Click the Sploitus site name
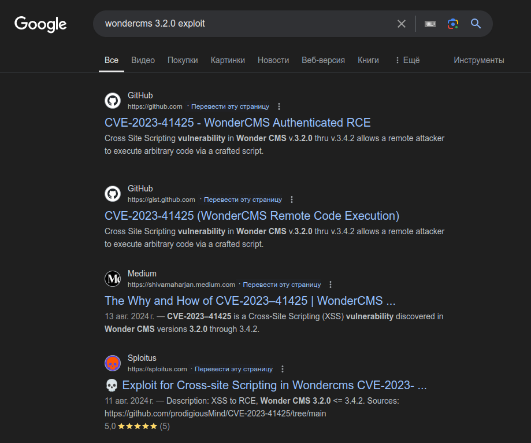The height and width of the screenshot is (443, 531). (142, 358)
